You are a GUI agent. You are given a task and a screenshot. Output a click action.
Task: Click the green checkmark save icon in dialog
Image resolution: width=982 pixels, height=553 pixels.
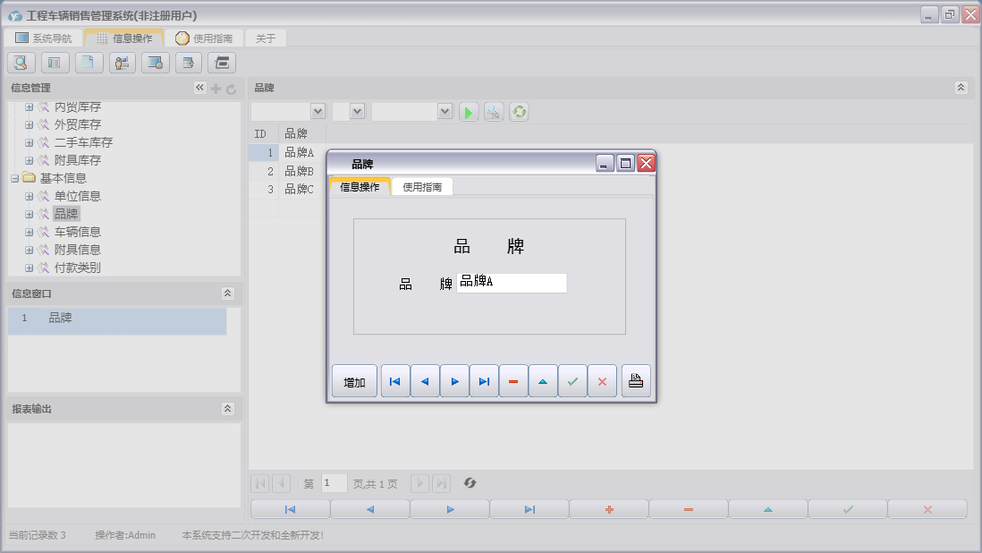pos(572,381)
